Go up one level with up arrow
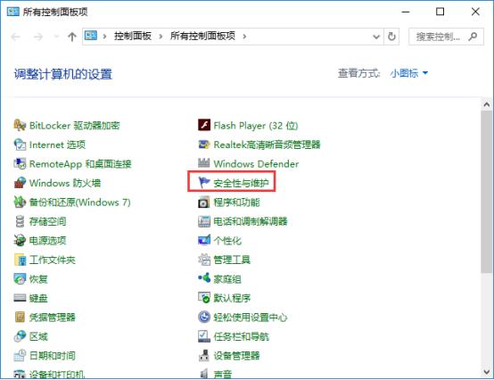The height and width of the screenshot is (380, 494). (72, 37)
